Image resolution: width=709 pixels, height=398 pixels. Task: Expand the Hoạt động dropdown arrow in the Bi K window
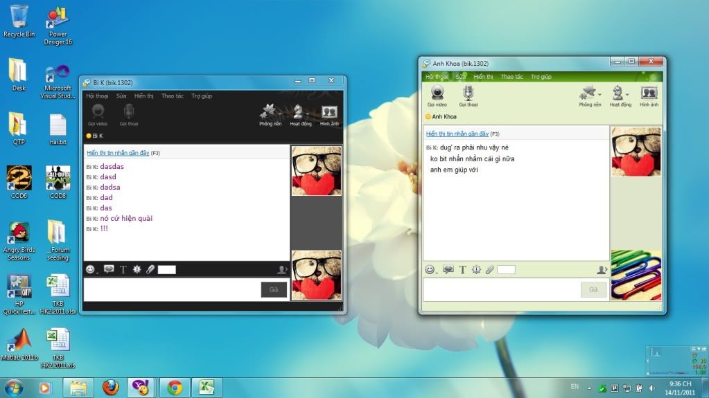308,114
